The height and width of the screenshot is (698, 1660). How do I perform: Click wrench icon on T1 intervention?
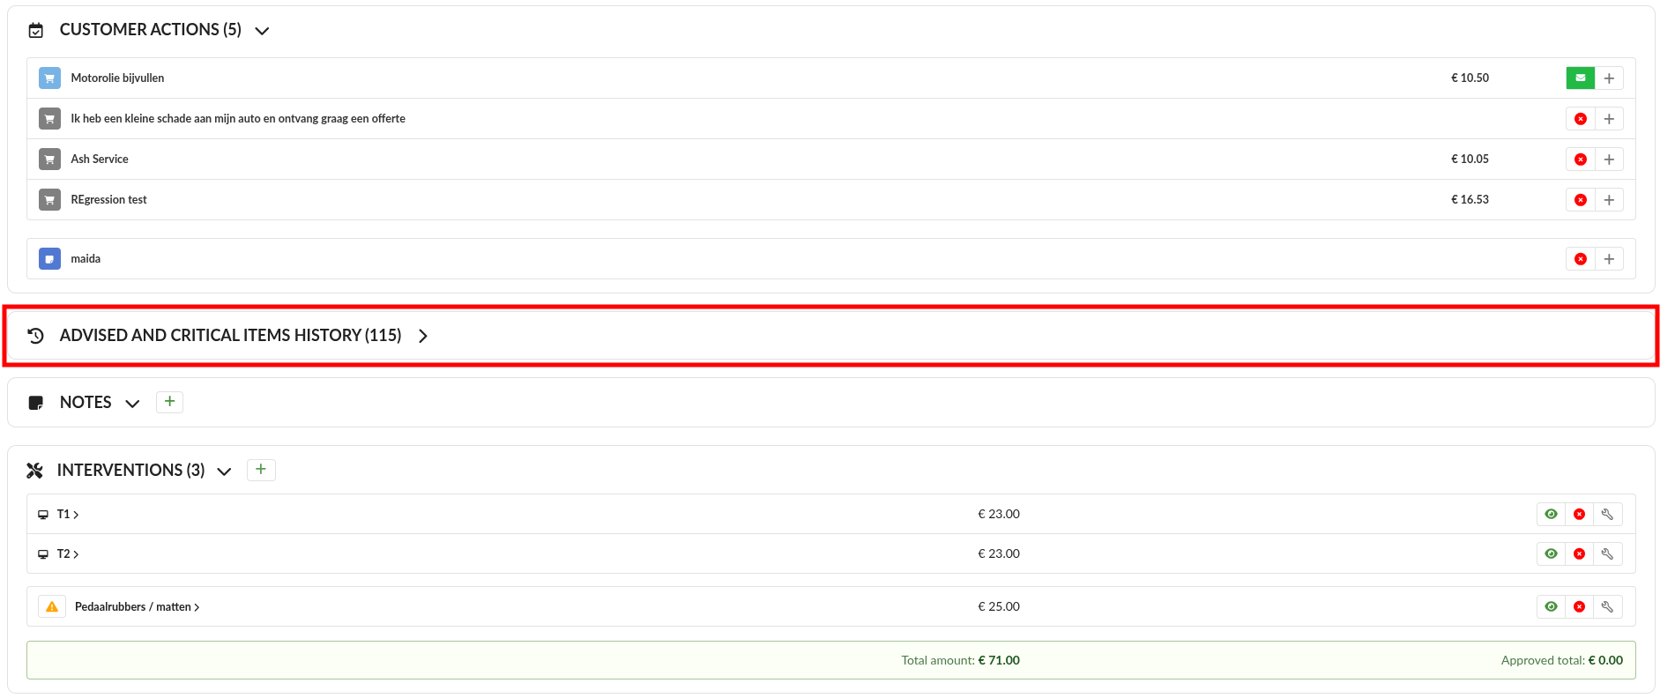click(x=1607, y=515)
